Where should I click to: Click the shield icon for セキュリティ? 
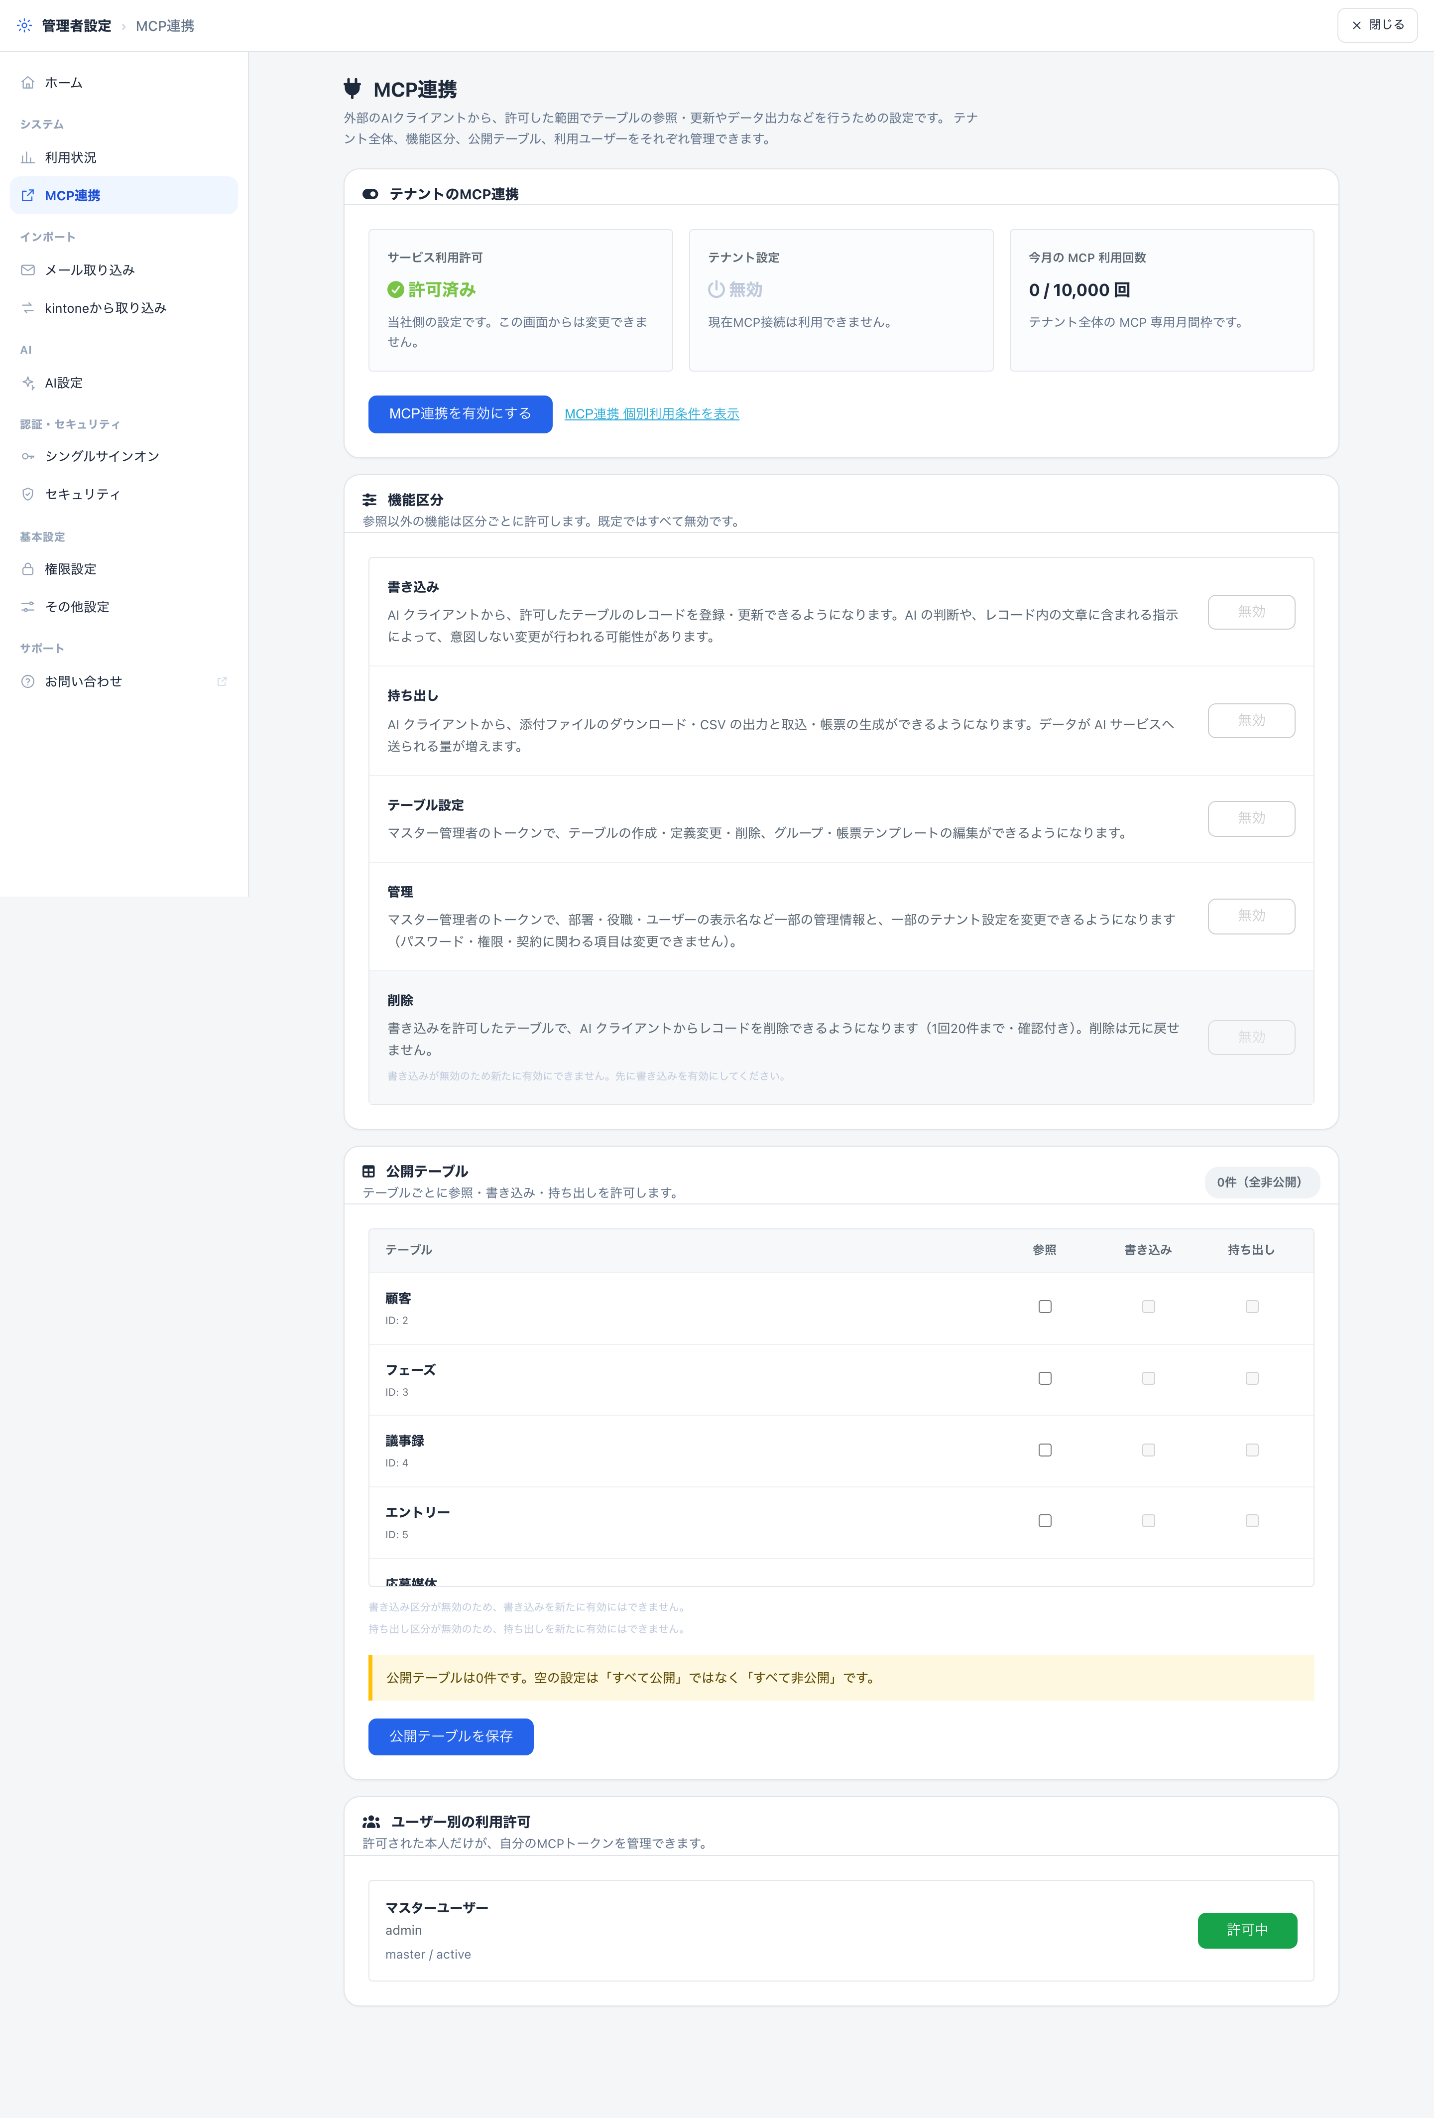click(28, 494)
